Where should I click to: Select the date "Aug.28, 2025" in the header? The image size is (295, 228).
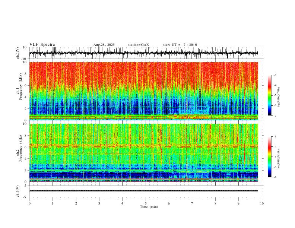[x=104, y=45]
